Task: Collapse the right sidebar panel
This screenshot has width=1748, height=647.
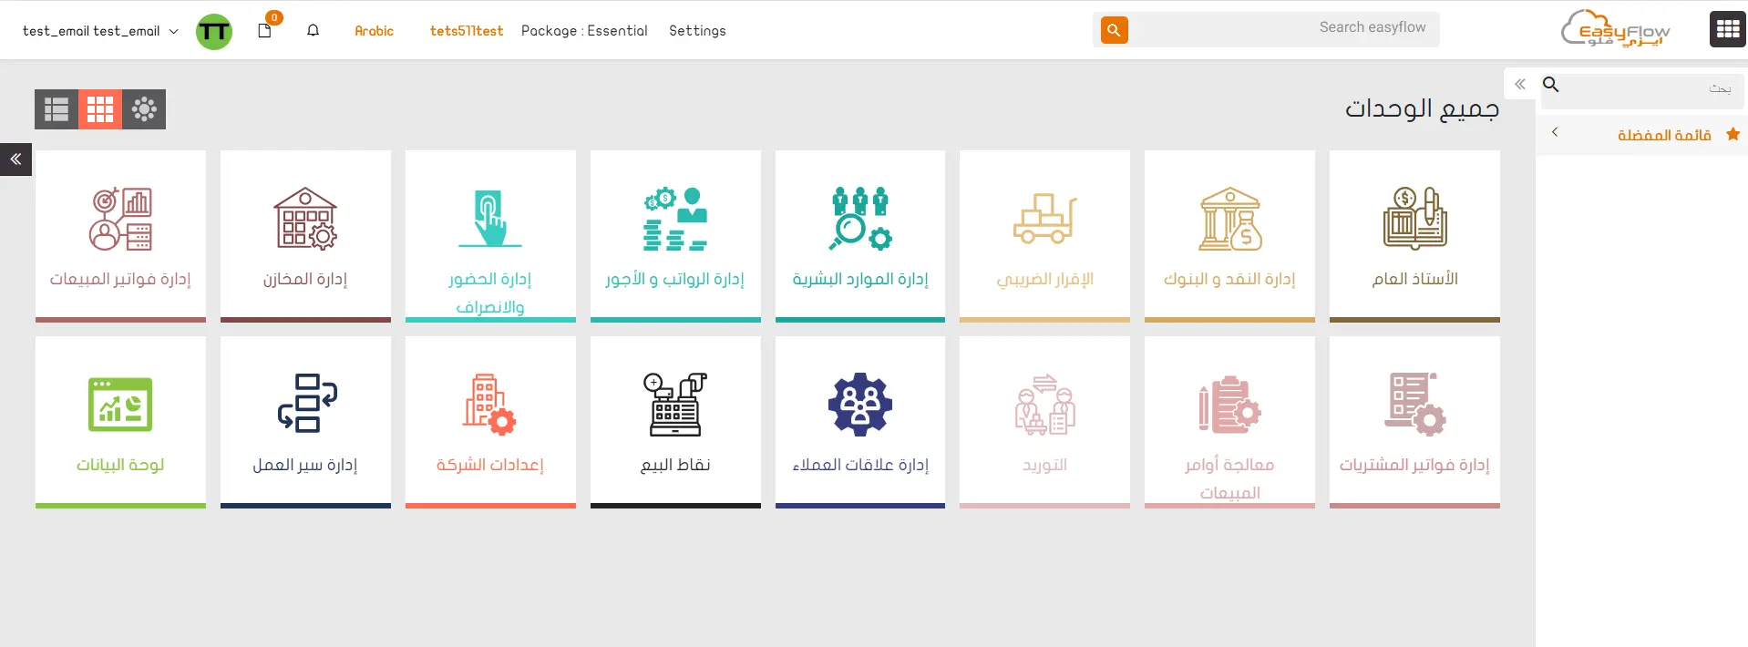Action: 1520,85
